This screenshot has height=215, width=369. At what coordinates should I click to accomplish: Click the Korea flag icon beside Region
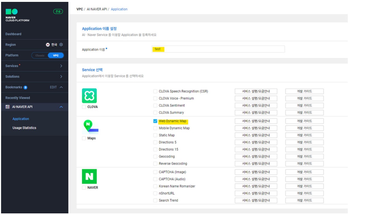[x=48, y=45]
